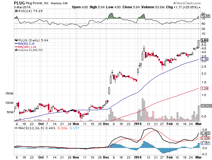Click the green RSI area icon beside RSI(14)
The image size is (212, 160).
click(x=16, y=11)
